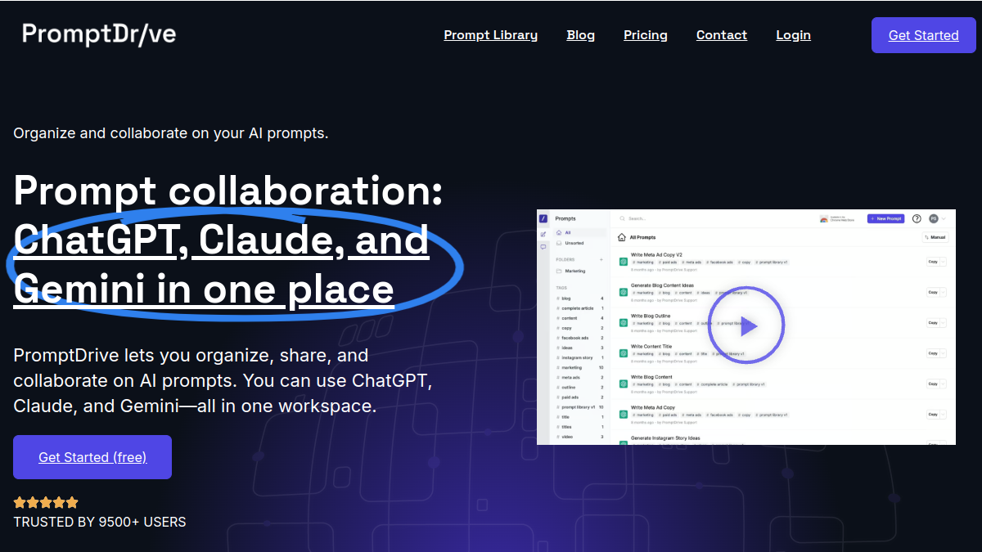Click the plus icon beside FOLDERS
982x552 pixels.
601,259
